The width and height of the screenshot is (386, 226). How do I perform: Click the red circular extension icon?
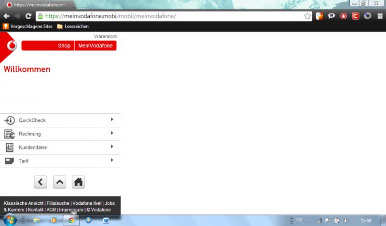pyautogui.click(x=344, y=16)
